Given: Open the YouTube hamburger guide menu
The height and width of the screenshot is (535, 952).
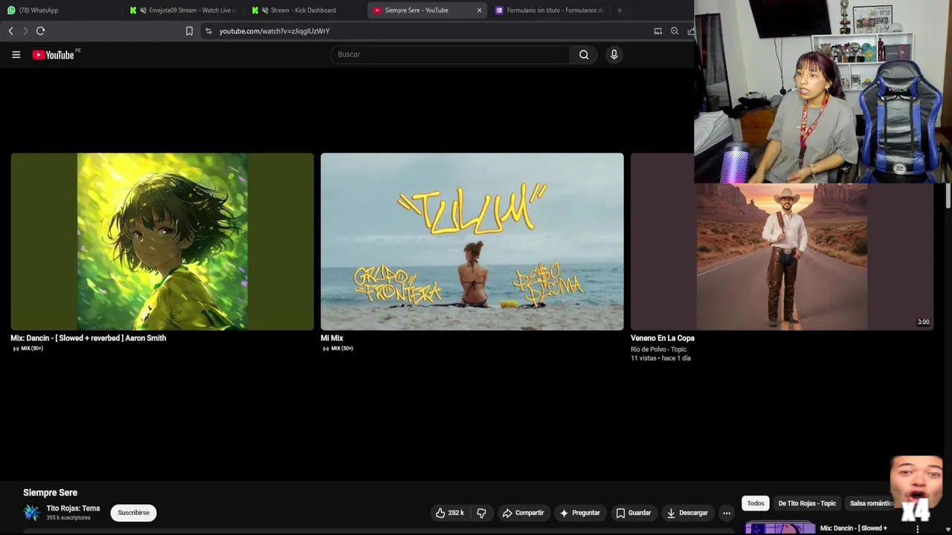Looking at the screenshot, I should coord(16,54).
